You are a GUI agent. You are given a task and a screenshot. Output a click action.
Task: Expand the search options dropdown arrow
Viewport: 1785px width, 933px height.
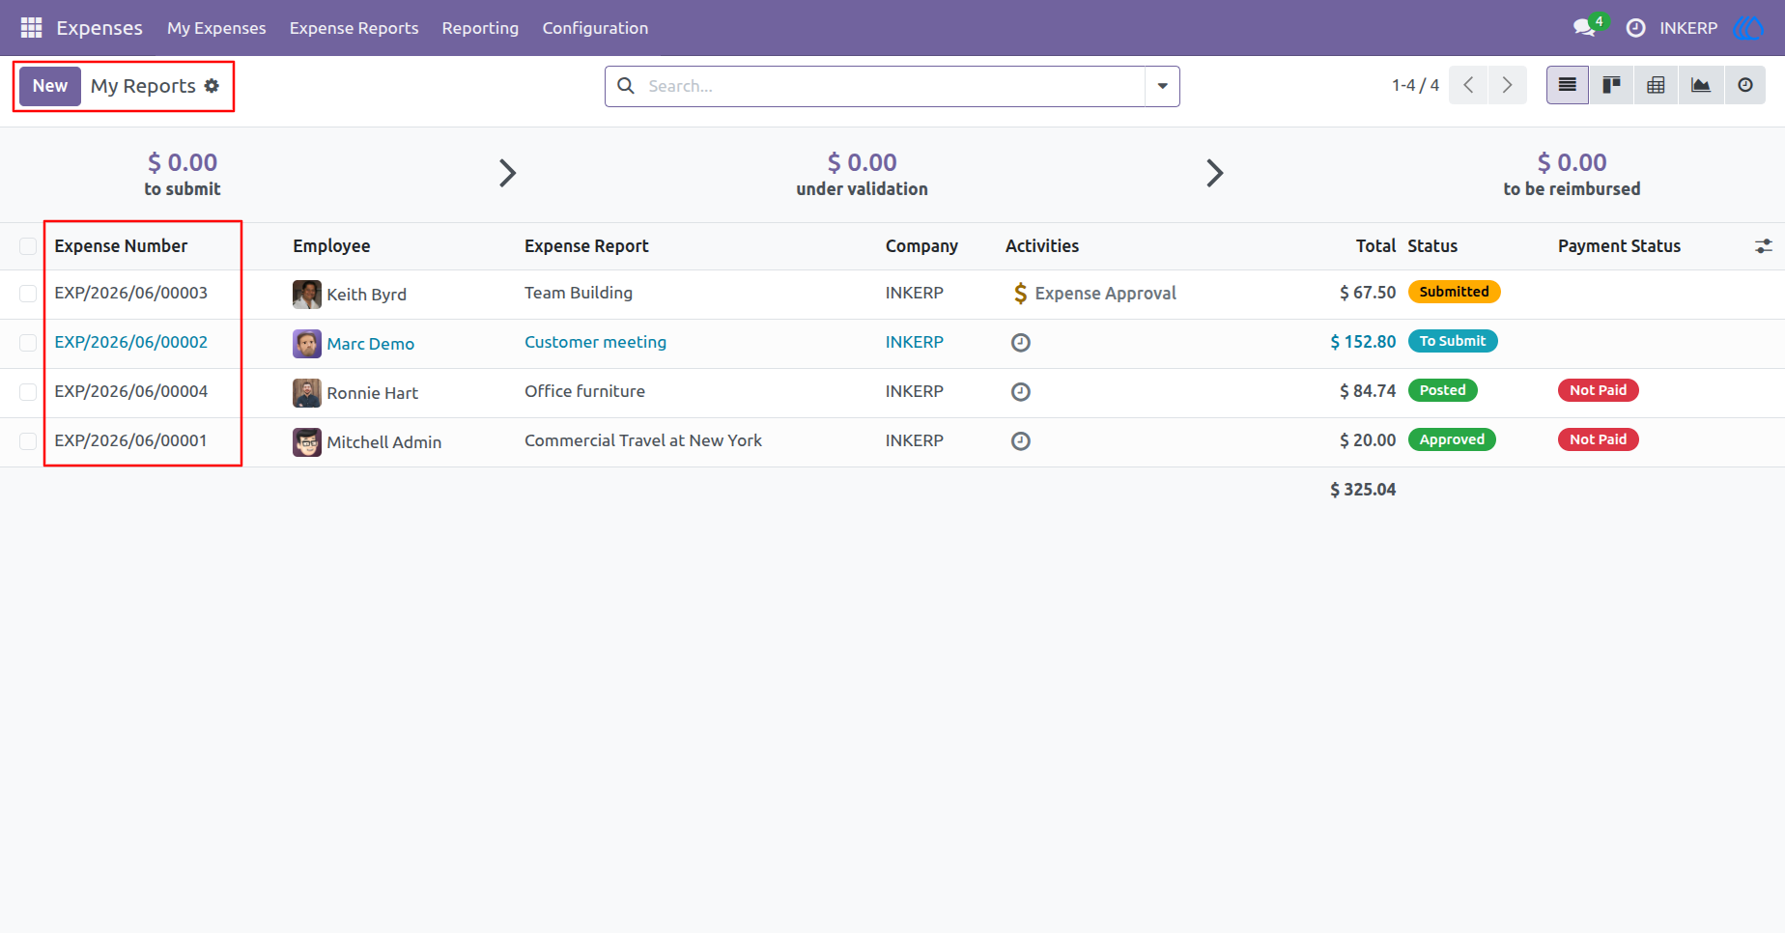click(x=1162, y=86)
